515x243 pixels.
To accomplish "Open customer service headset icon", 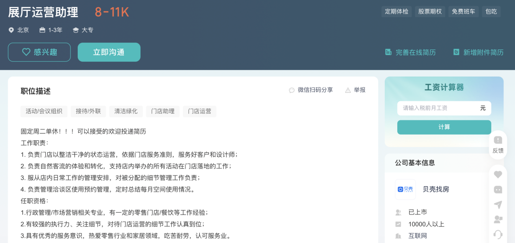I will (x=498, y=234).
